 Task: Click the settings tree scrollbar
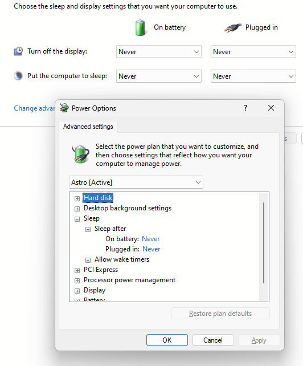point(264,243)
